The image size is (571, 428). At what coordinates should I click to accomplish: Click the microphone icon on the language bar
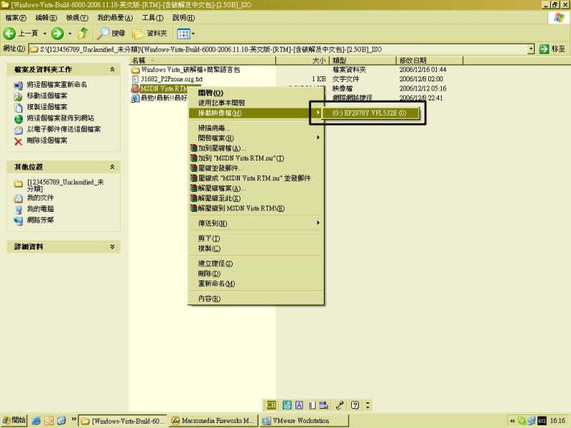[x=340, y=405]
